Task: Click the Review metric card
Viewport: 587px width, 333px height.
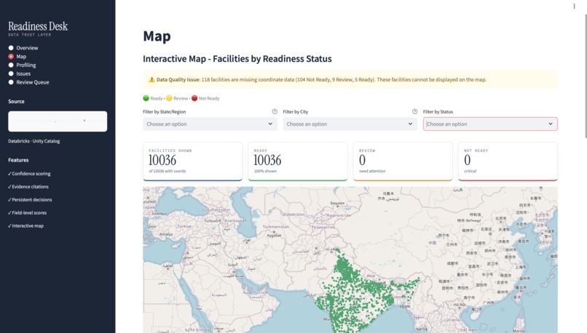Action: point(403,161)
